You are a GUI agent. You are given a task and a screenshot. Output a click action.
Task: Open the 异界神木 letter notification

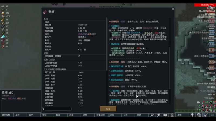(x=211, y=27)
